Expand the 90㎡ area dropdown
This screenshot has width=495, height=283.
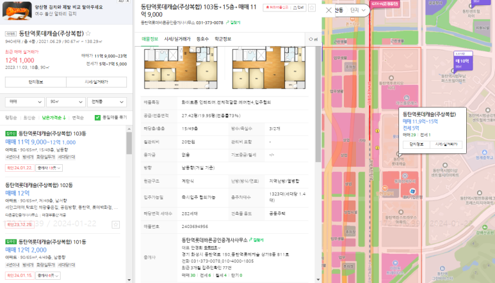point(66,102)
